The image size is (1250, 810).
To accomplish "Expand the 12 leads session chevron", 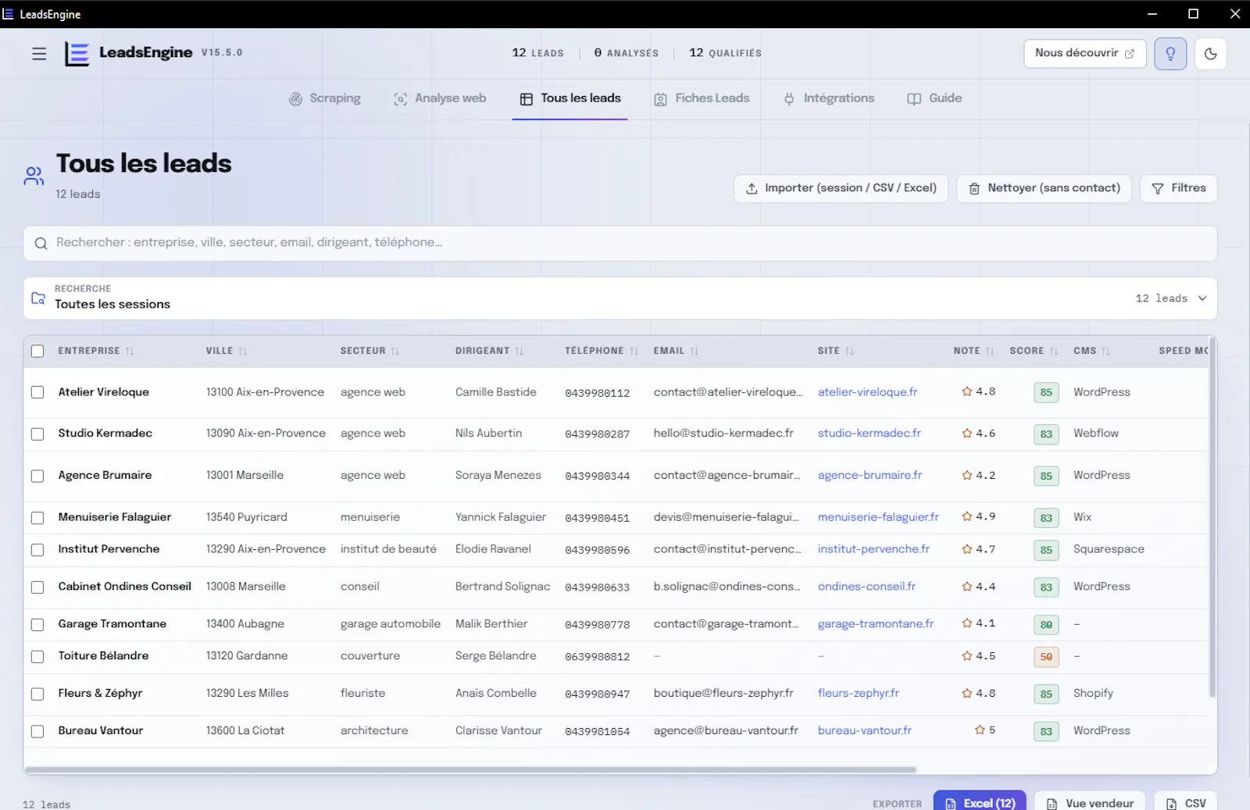I will (x=1202, y=298).
